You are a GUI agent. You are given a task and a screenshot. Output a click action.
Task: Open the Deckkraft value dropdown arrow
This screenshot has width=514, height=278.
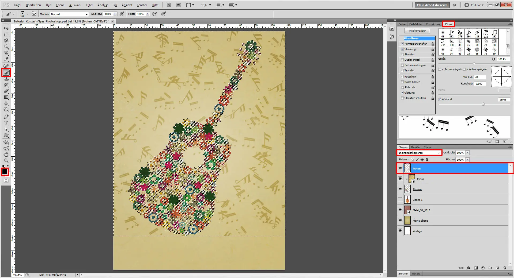467,153
